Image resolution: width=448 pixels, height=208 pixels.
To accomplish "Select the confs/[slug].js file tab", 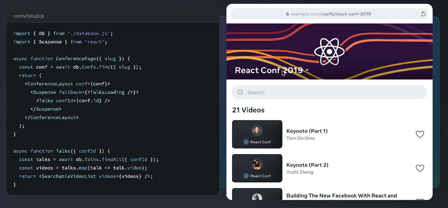I will point(29,16).
